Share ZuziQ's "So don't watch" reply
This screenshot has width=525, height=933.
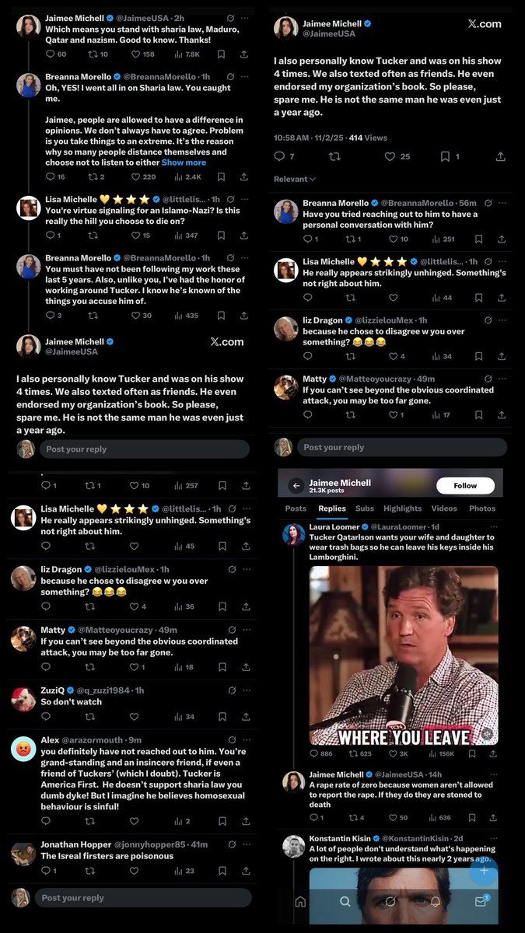244,717
